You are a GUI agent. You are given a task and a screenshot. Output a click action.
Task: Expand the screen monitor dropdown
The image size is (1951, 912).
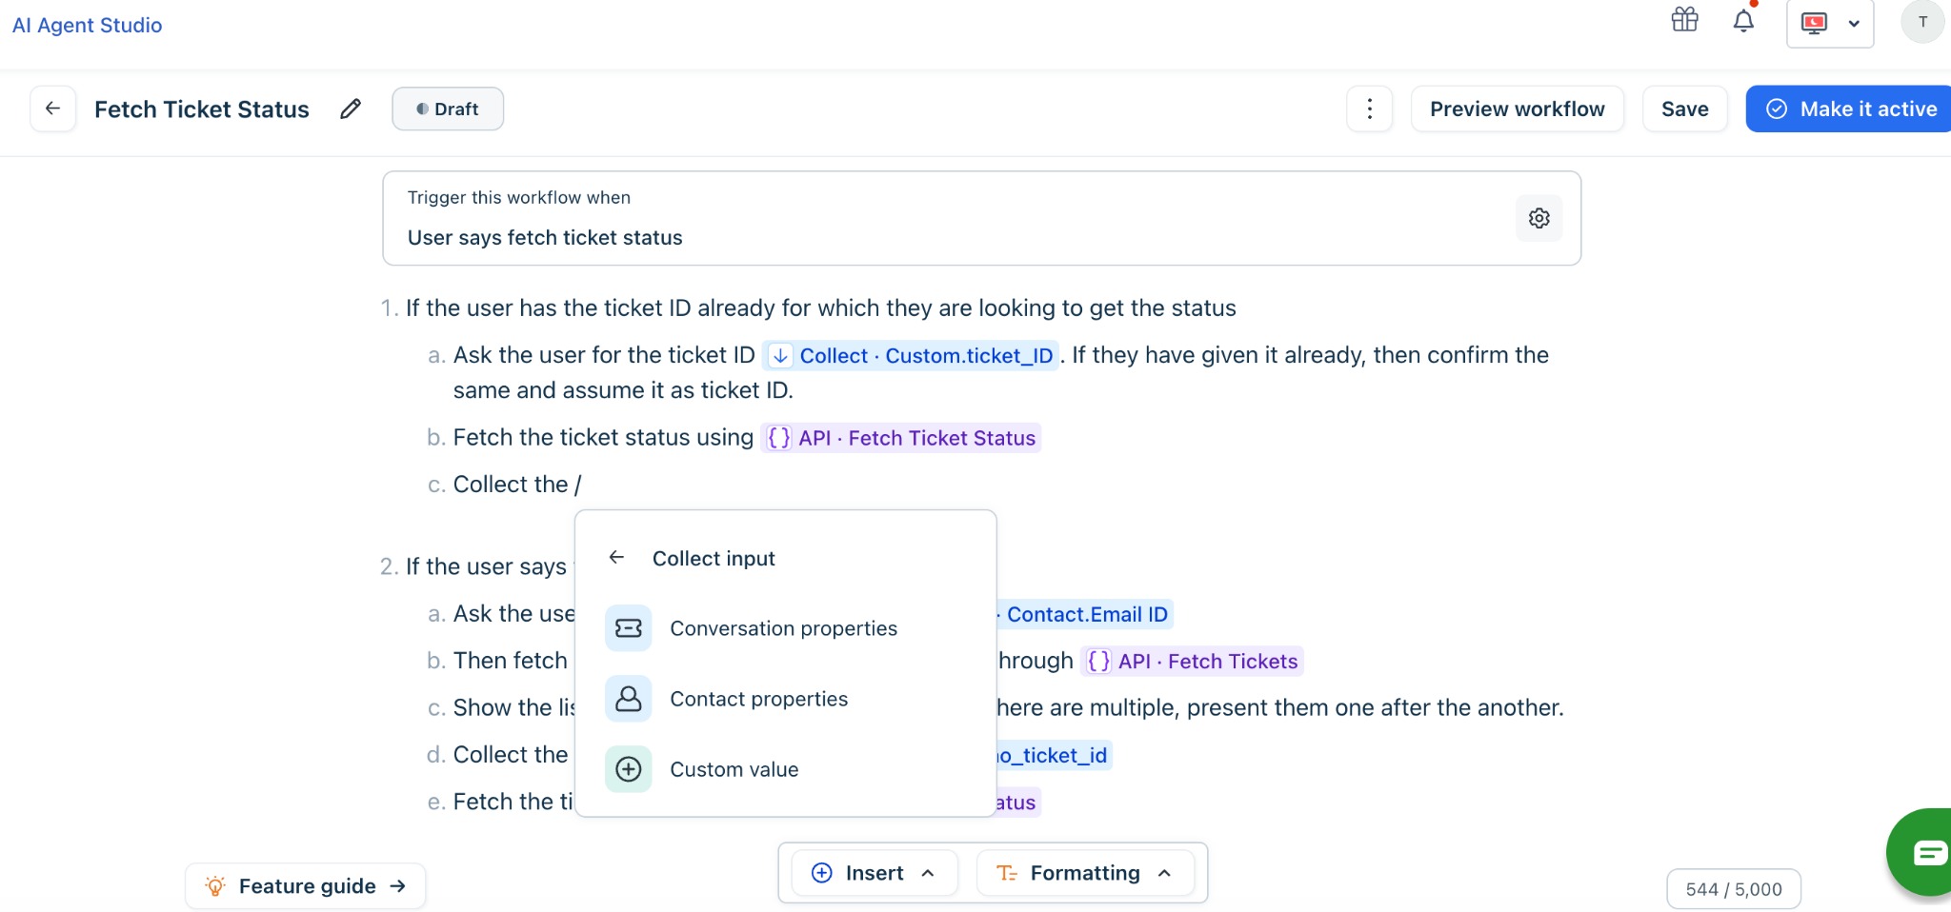coord(1830,23)
